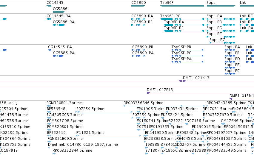Click the SppL-RB transcript label
Screen dimensions: 254x155
[x=214, y=22]
